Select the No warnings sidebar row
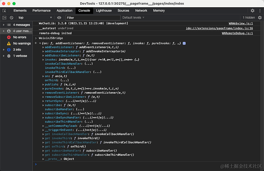This screenshot has width=264, height=171. (x=16, y=44)
